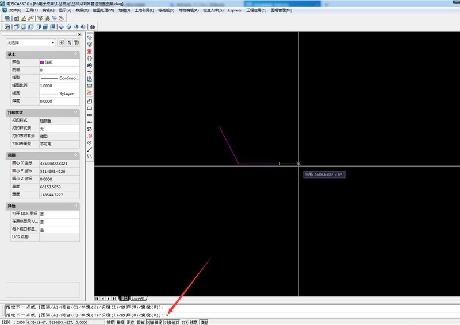This screenshot has height=325, width=460.
Task: Click the first-tab navigation arrow
Action: coord(97,299)
